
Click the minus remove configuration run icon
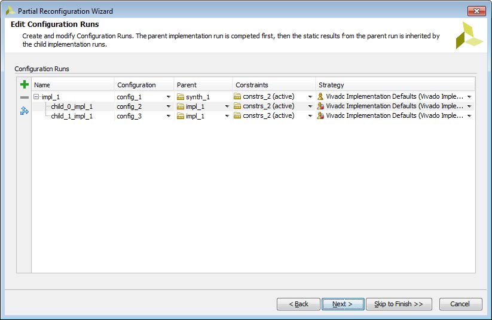(24, 97)
